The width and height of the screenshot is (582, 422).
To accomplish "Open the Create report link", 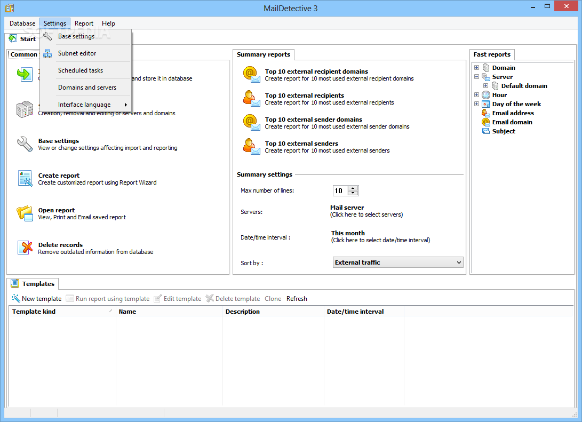I will (x=59, y=176).
